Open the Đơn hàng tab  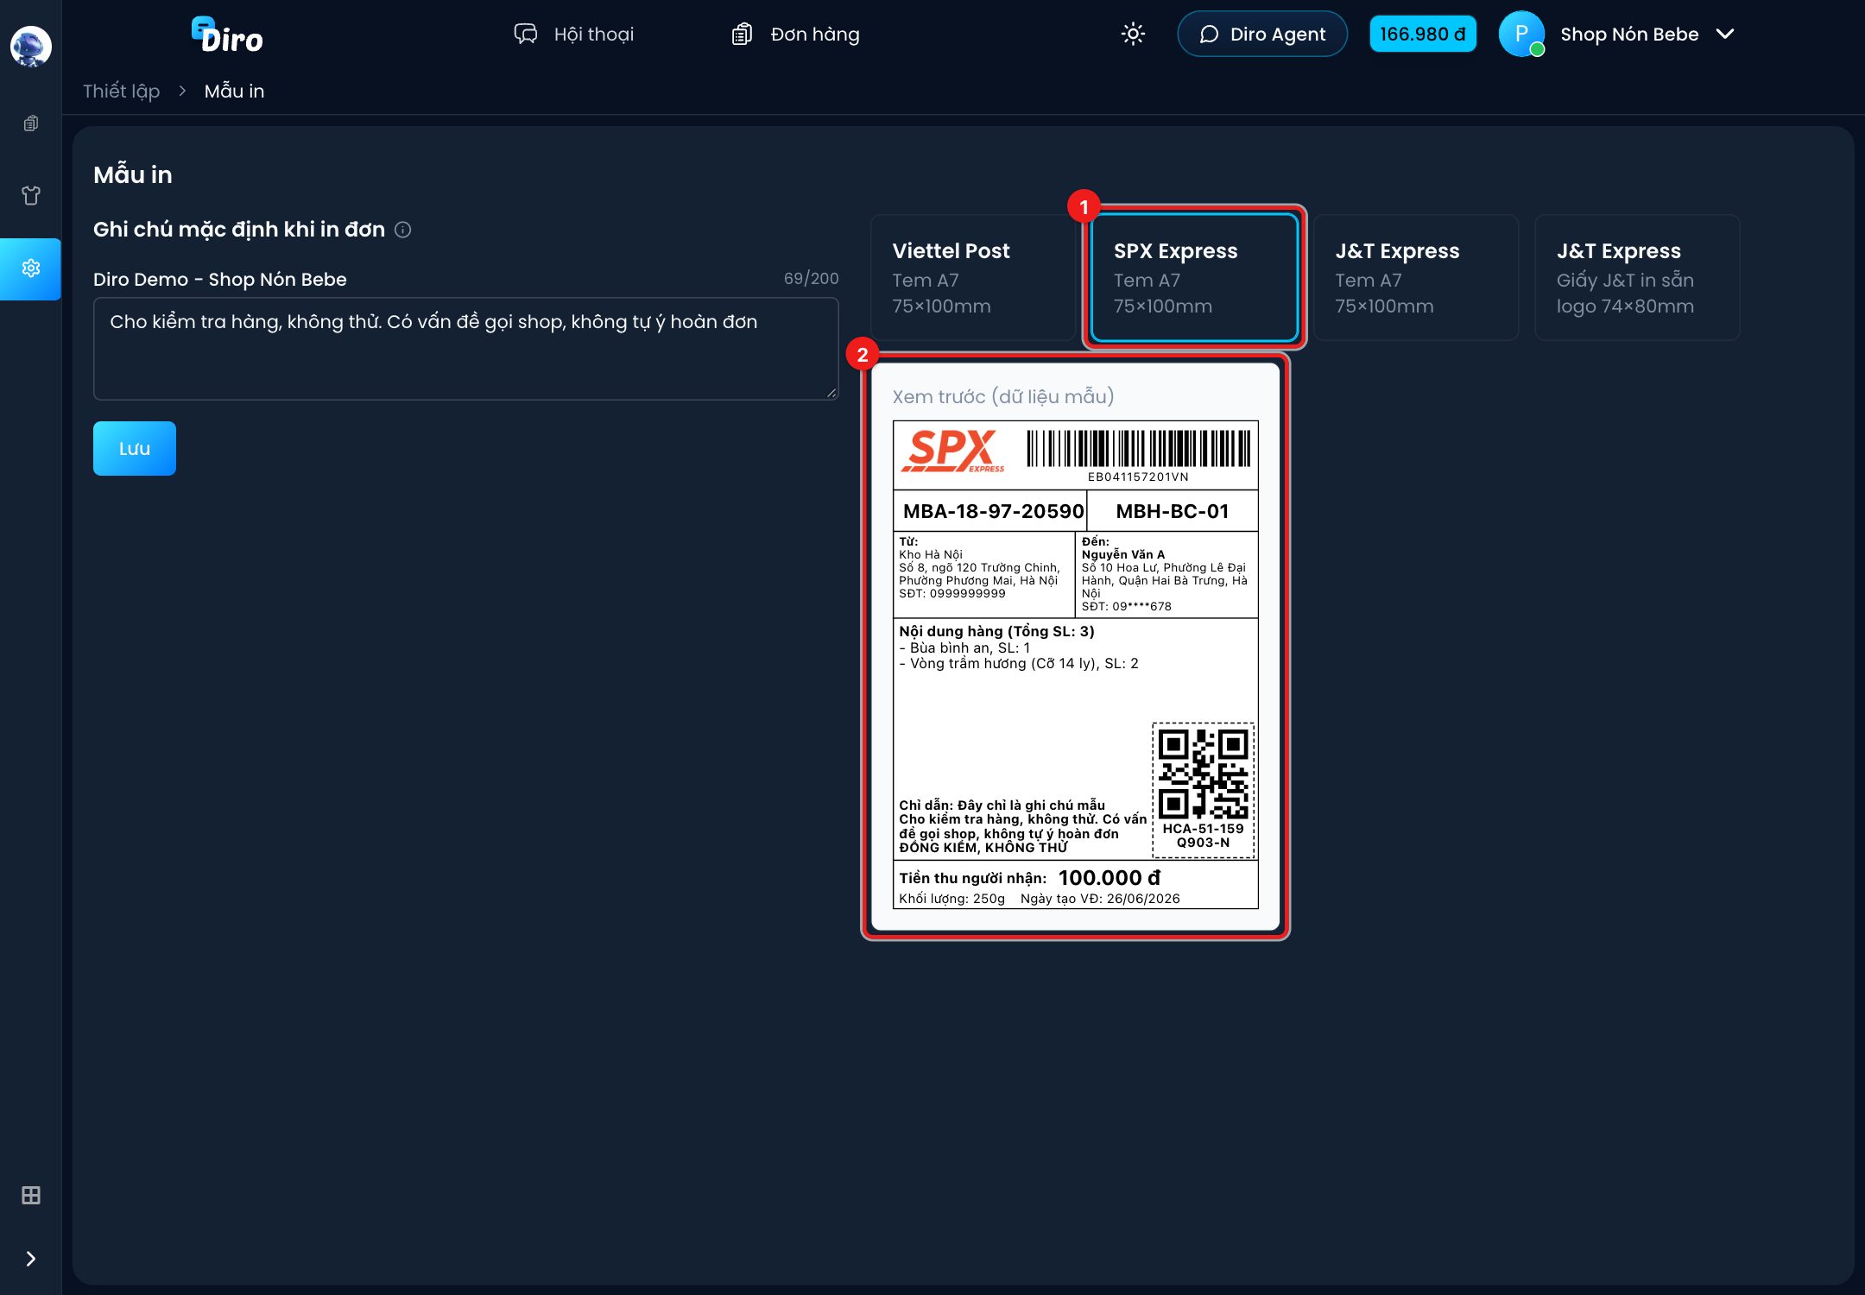[x=796, y=35]
